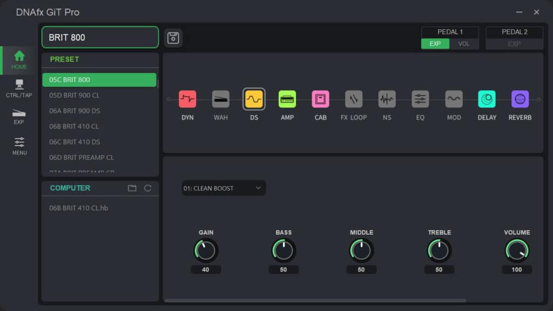Image resolution: width=553 pixels, height=311 pixels.
Task: Open the CTRL/TAP sidebar page
Action: tap(19, 89)
